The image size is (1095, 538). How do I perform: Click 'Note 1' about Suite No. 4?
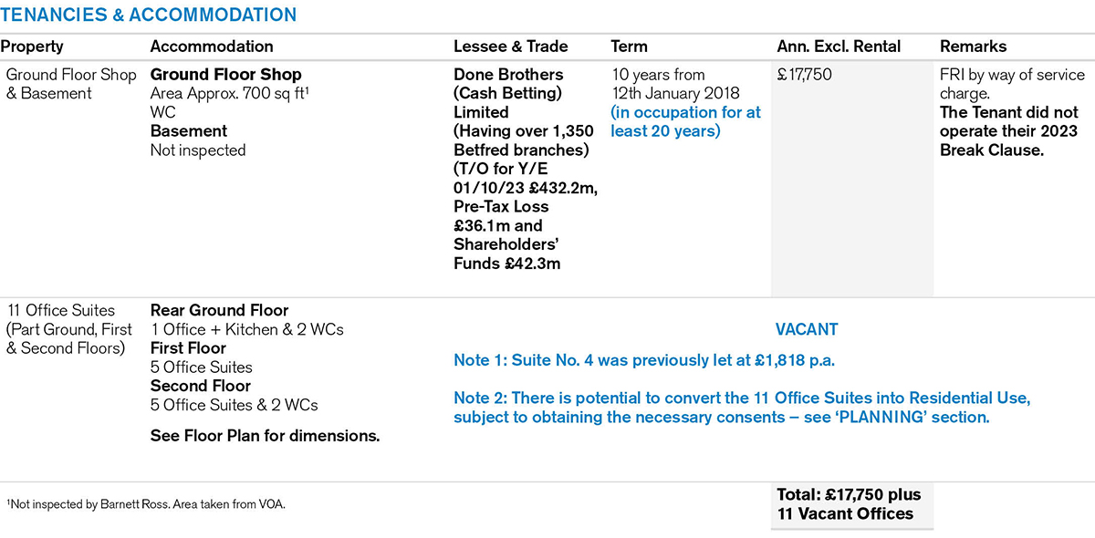pyautogui.click(x=644, y=360)
